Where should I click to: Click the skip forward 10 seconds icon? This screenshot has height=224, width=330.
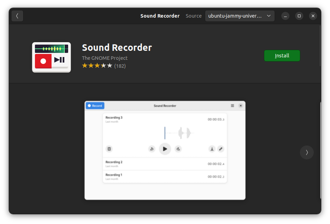(178, 149)
